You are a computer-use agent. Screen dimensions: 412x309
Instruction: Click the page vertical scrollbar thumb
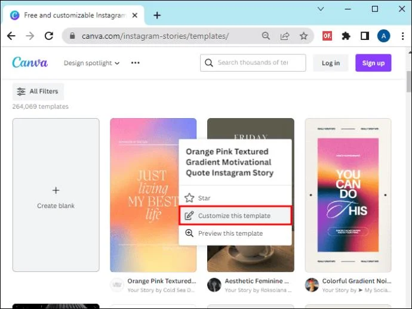(x=409, y=81)
